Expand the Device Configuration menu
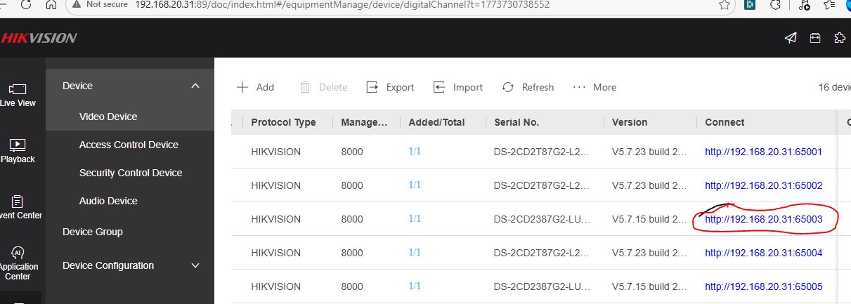The image size is (851, 304). pyautogui.click(x=195, y=265)
